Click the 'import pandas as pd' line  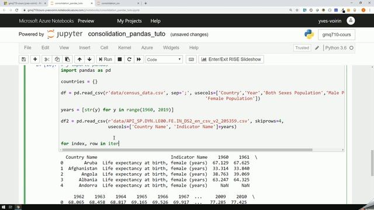86,70
